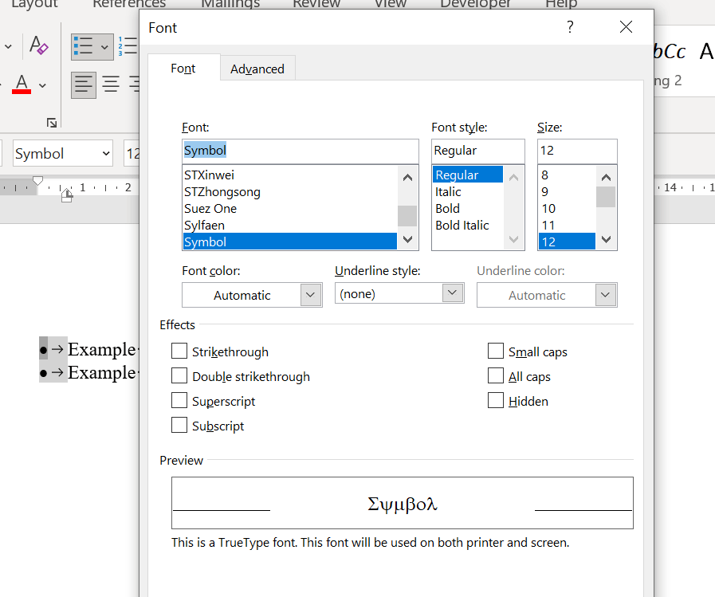Select size 9 in size list
Screen dimensions: 715x597
(x=567, y=192)
